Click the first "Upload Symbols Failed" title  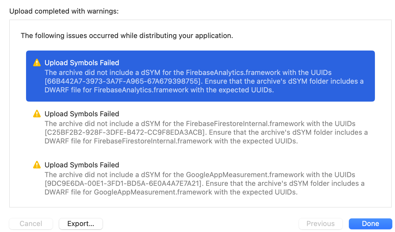pyautogui.click(x=82, y=63)
